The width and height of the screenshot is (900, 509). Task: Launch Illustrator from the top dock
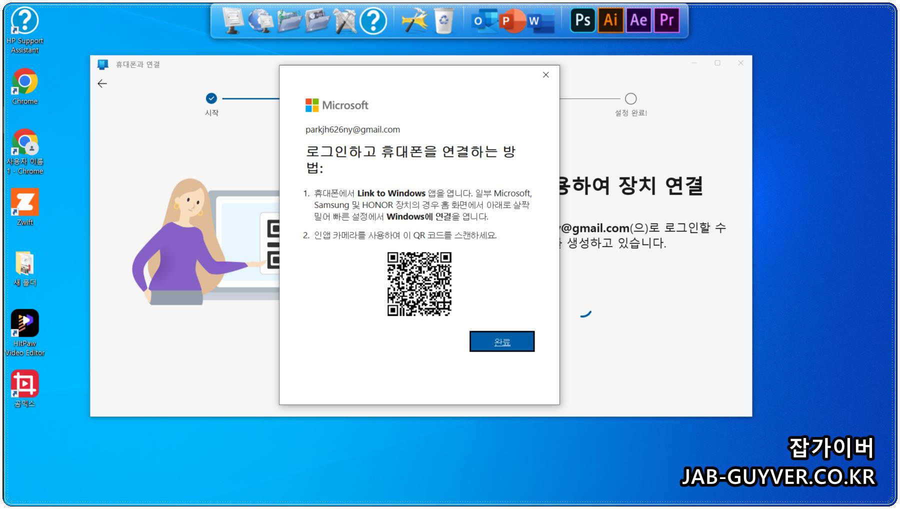tap(610, 20)
